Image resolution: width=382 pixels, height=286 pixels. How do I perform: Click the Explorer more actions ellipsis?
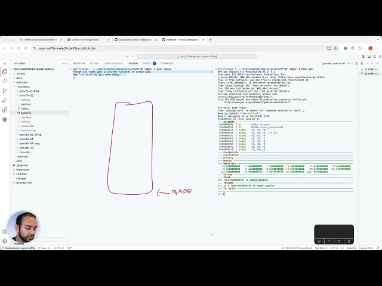coord(64,64)
